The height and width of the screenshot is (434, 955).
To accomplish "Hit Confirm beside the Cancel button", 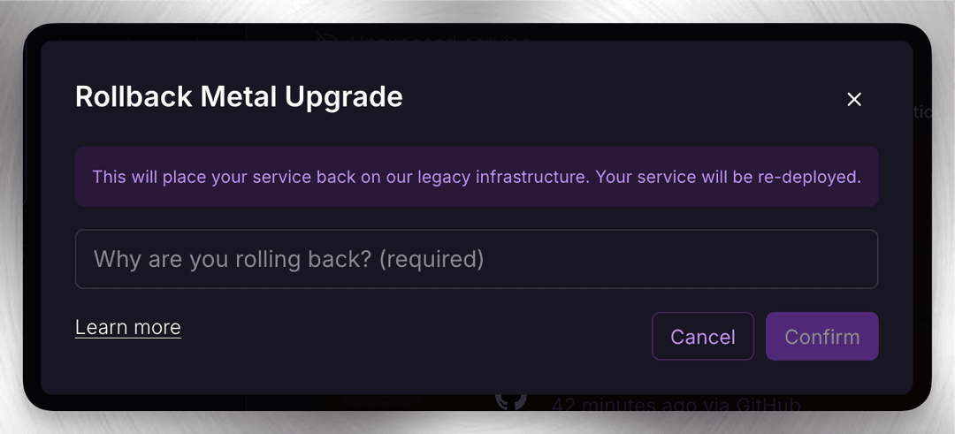I will click(x=821, y=337).
